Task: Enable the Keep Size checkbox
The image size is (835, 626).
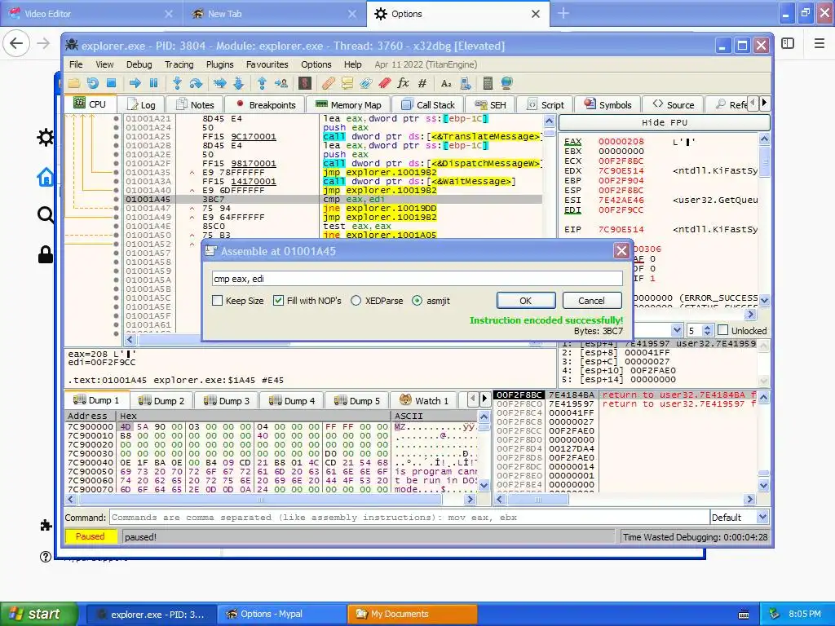Action: click(217, 301)
